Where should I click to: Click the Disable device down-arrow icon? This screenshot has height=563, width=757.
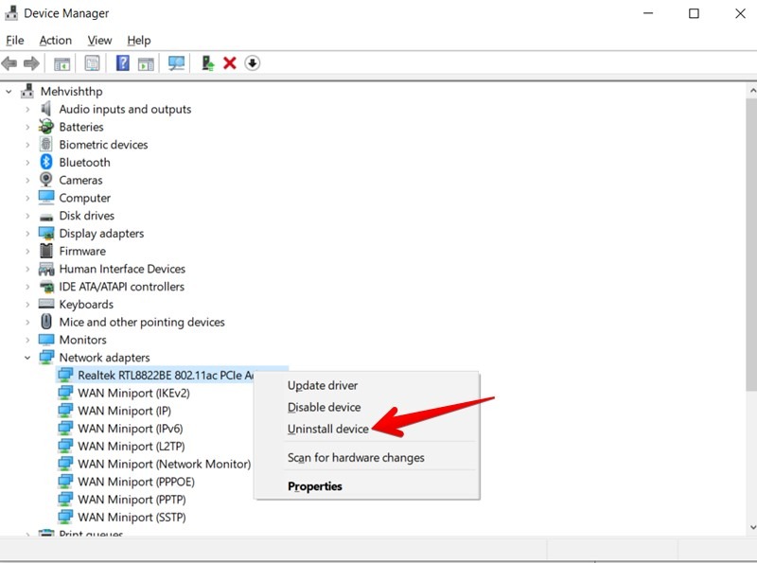click(x=253, y=62)
